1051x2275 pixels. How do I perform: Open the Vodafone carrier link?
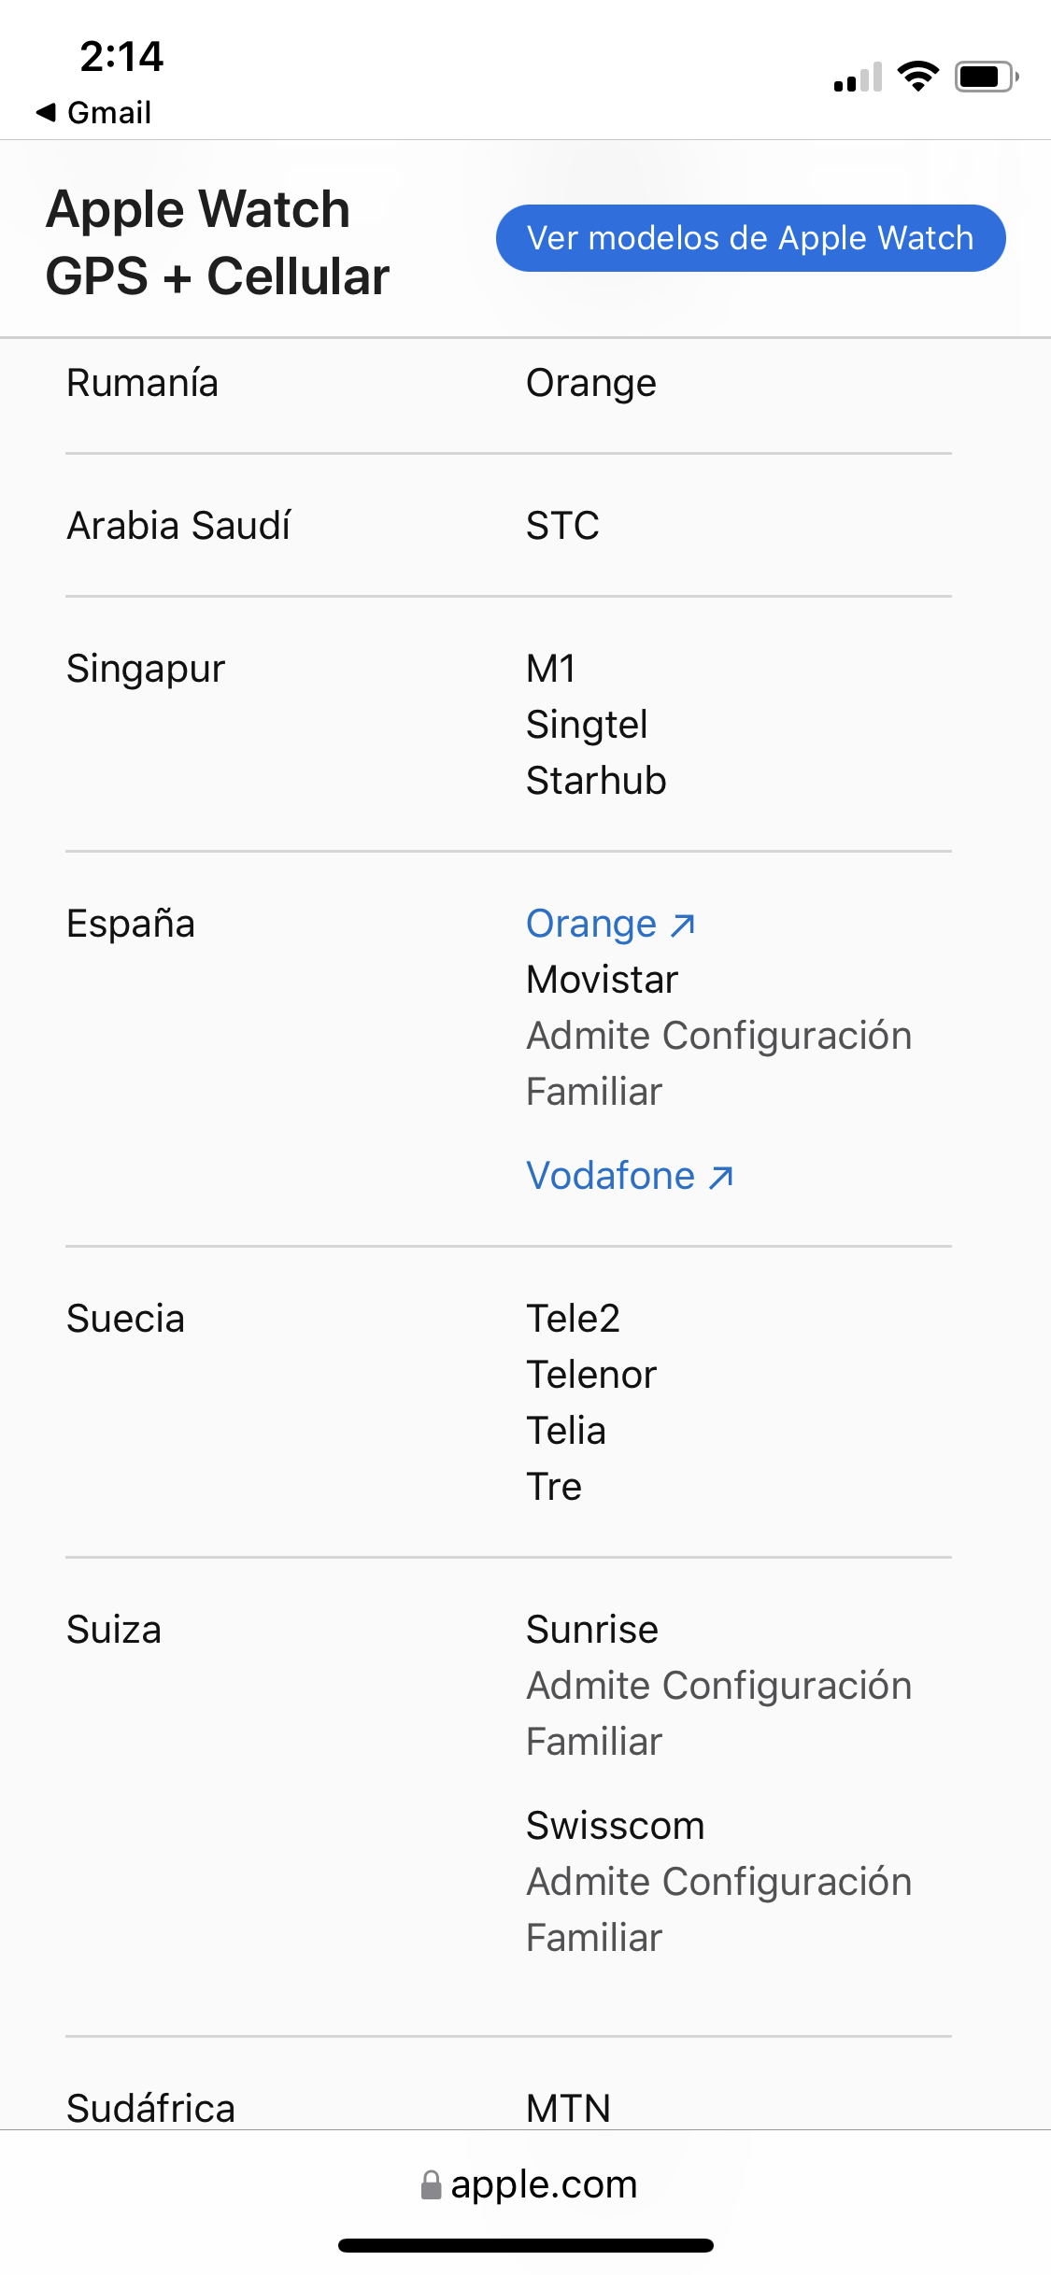610,1177
